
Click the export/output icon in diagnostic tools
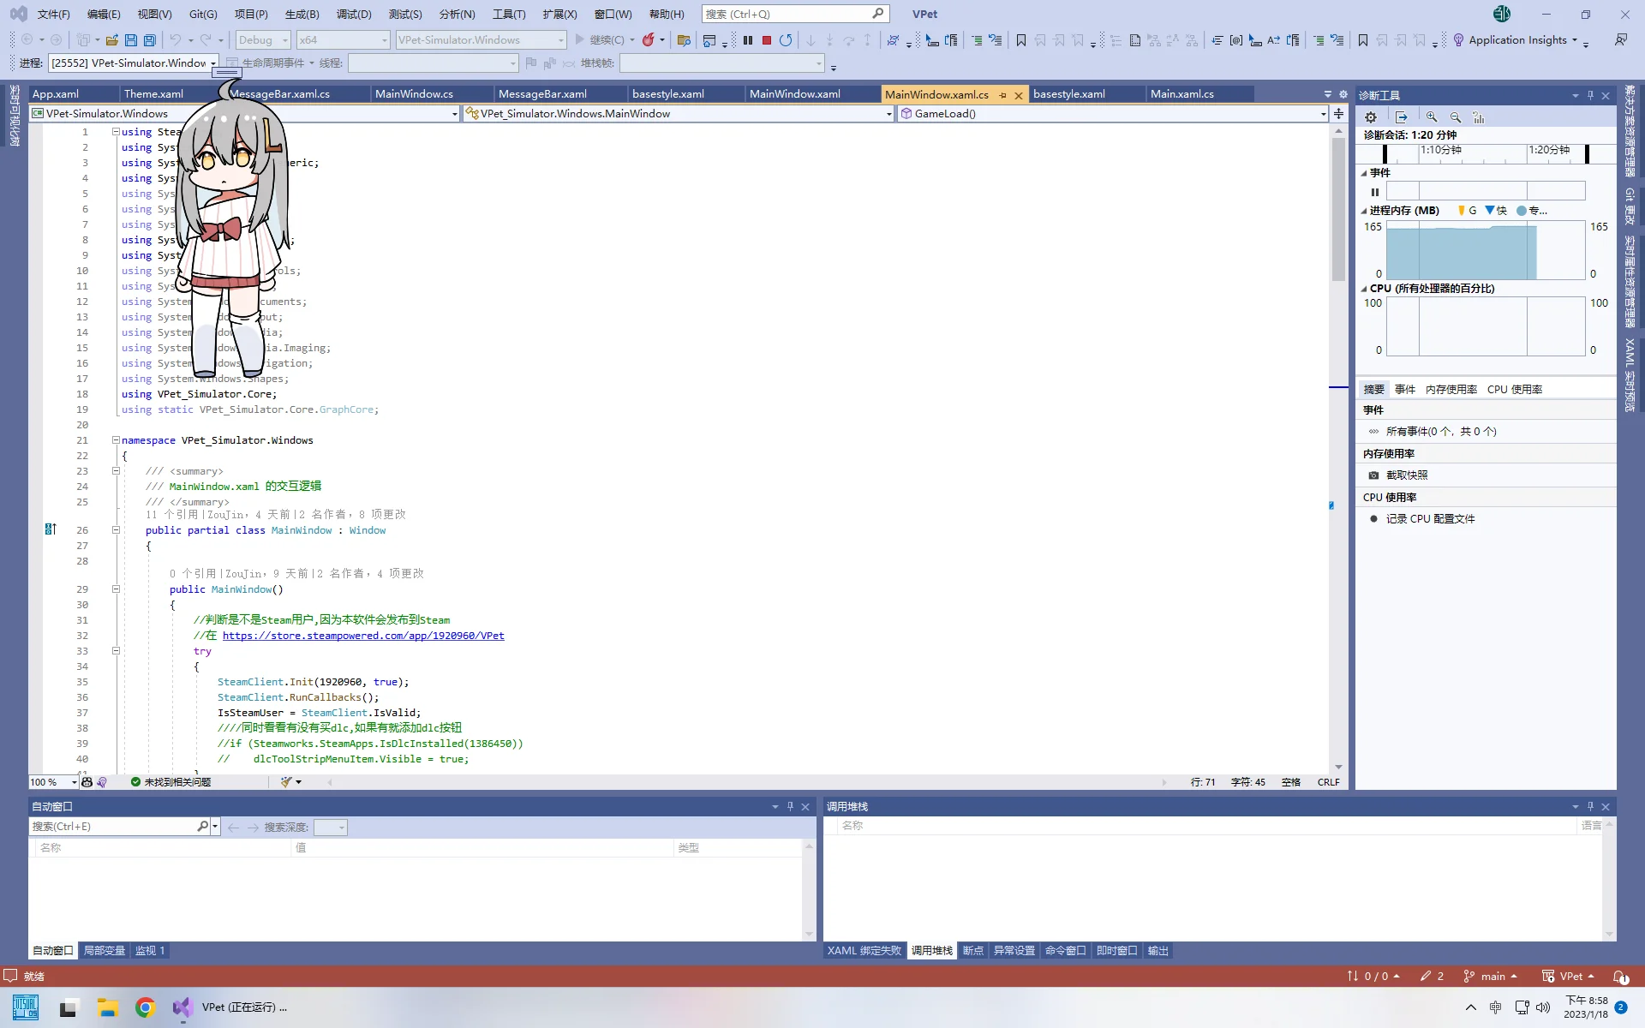tap(1402, 117)
